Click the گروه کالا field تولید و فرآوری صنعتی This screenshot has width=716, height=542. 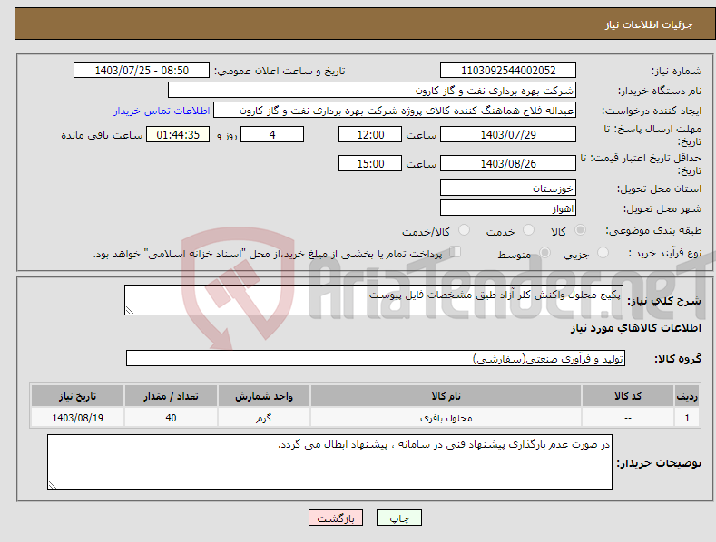click(376, 358)
